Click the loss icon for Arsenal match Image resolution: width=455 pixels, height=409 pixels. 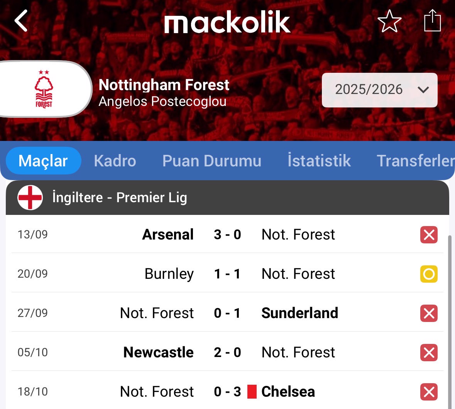[429, 235]
